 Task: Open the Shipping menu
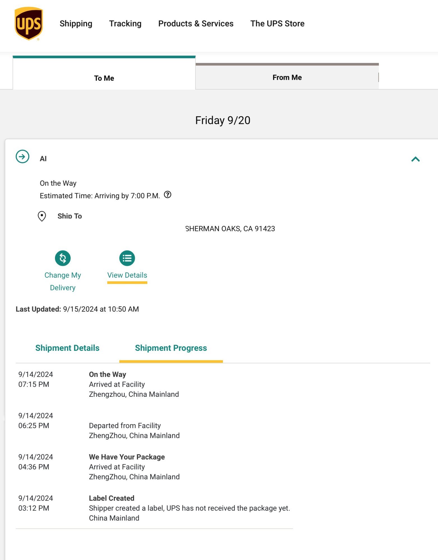point(76,24)
